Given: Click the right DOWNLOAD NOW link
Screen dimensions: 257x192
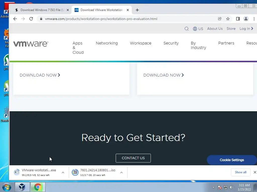Looking at the screenshot, I should click(164, 75).
